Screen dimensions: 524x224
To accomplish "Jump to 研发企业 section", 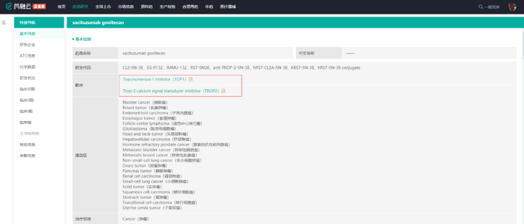I will pyautogui.click(x=27, y=45).
